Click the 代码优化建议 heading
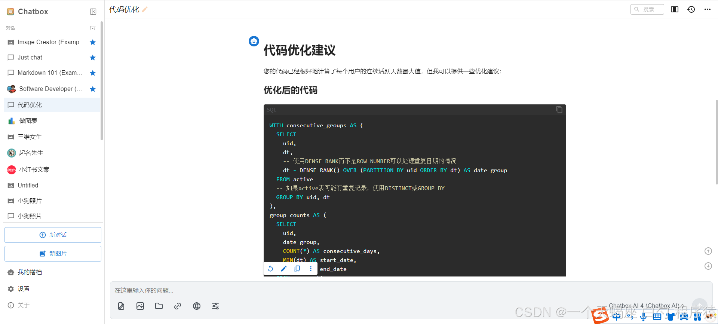 pos(300,50)
